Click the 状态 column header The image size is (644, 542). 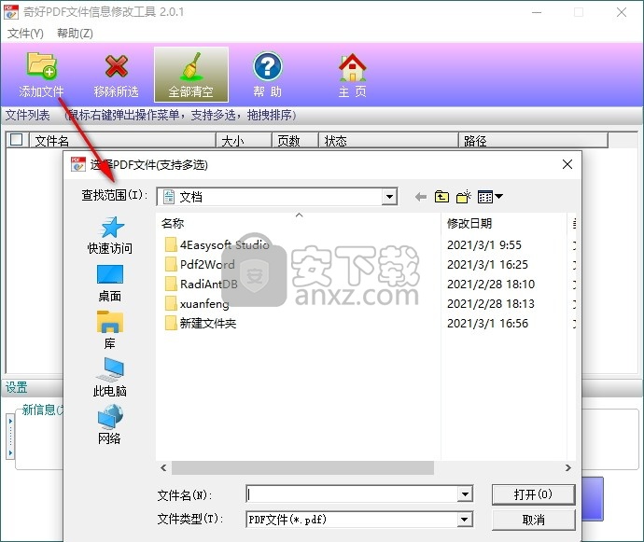coord(388,141)
